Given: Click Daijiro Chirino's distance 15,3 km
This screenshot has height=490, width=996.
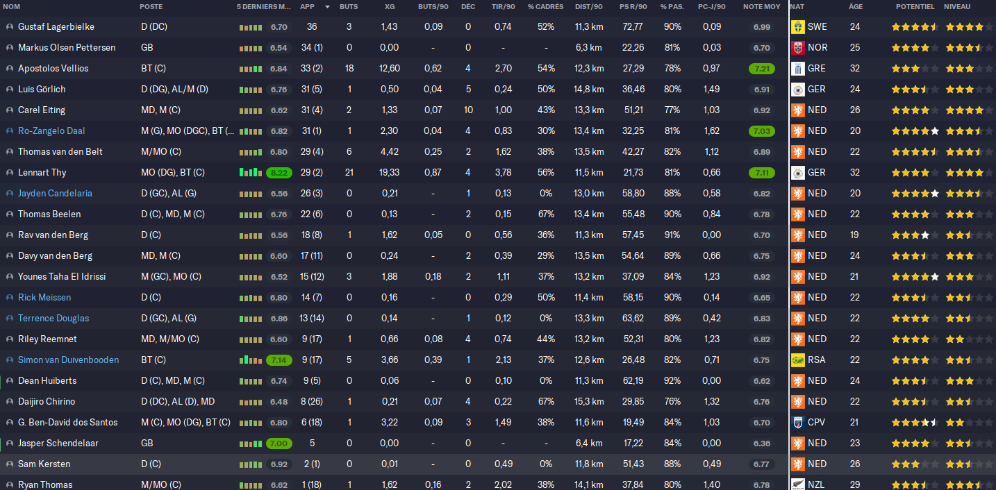Looking at the screenshot, I should (x=589, y=402).
